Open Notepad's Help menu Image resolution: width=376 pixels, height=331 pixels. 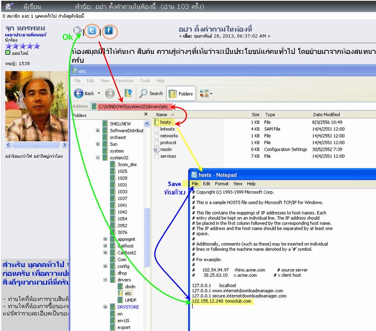pyautogui.click(x=251, y=184)
